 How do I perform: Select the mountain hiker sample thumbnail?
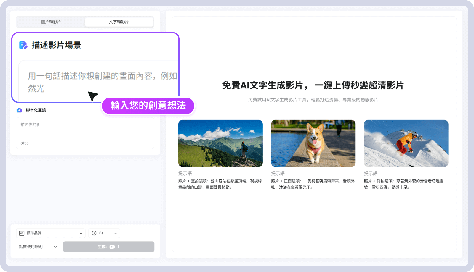[220, 143]
